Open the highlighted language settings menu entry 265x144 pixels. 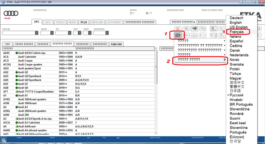[x=200, y=59]
